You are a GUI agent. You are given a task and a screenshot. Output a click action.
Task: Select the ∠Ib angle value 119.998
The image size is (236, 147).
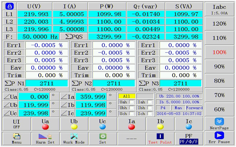91,105
